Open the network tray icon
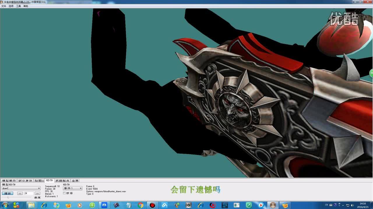This screenshot has width=373, height=209. tap(348, 205)
